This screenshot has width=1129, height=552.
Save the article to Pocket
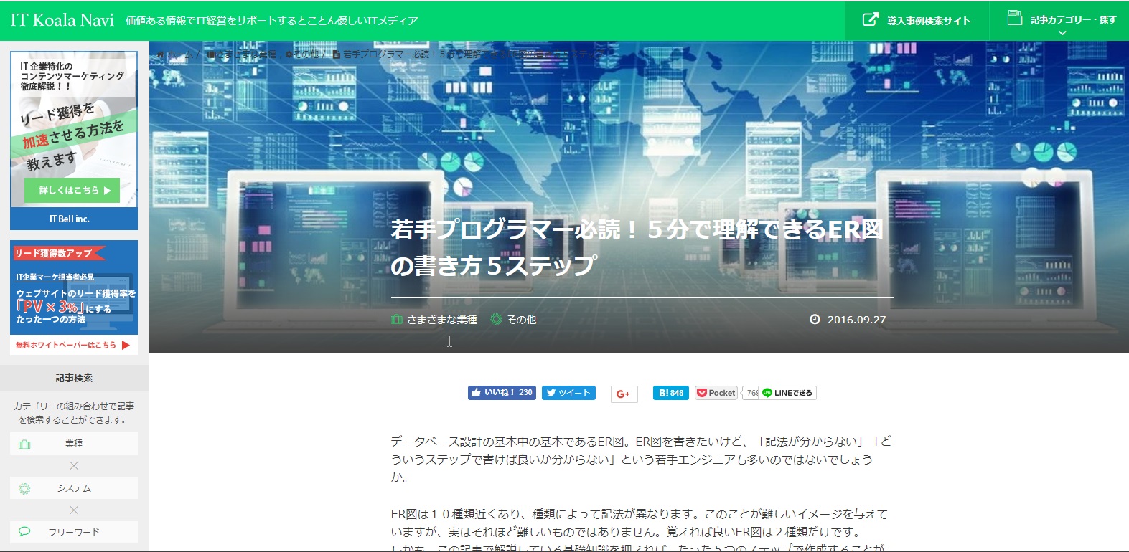point(716,393)
